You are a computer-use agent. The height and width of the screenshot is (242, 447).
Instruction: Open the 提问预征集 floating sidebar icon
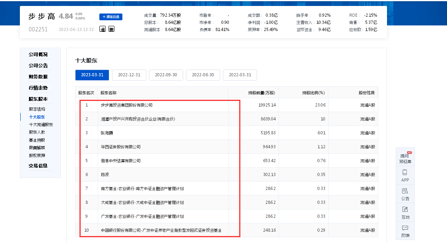[405, 157]
